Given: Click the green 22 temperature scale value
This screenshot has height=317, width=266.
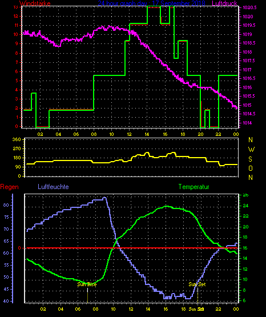Looking at the screenshot, I should [245, 216].
